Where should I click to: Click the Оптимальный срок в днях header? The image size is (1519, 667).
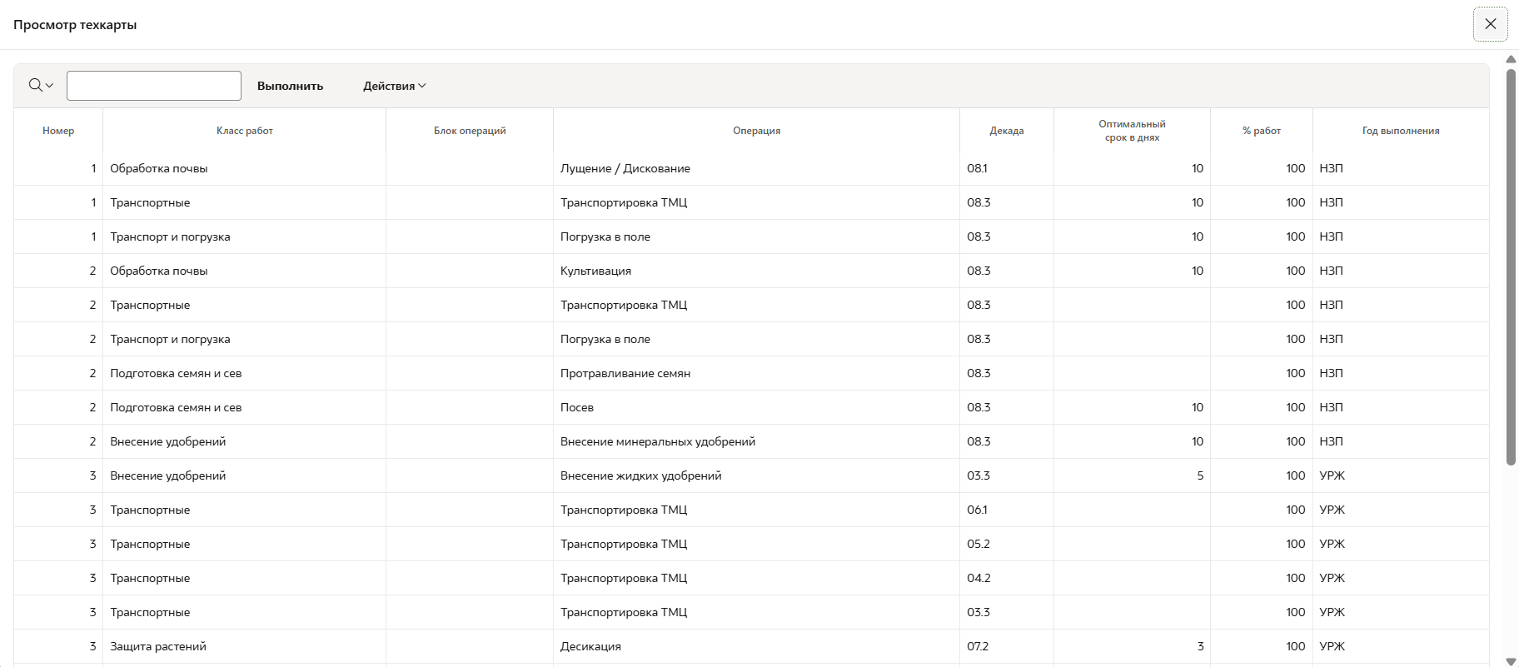[x=1132, y=131]
